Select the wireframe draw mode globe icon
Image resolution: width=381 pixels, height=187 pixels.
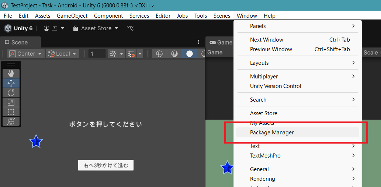click(159, 54)
